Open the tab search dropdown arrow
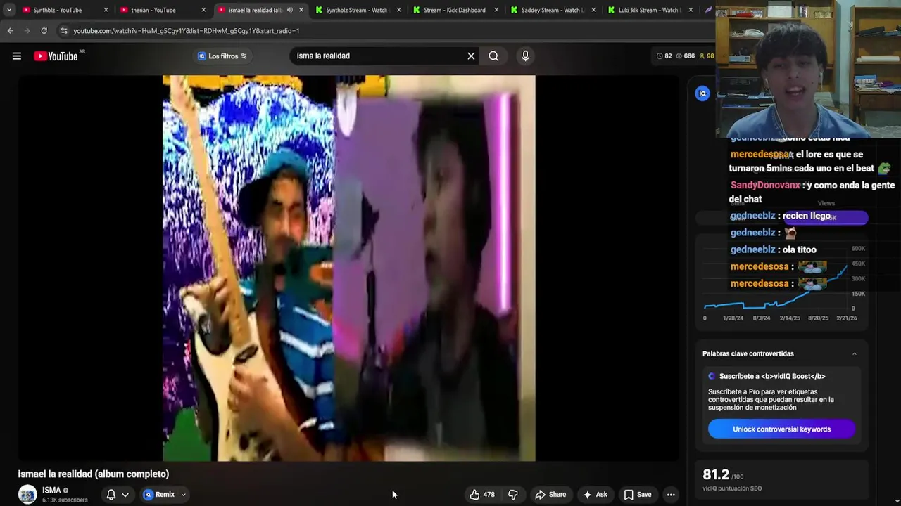This screenshot has height=506, width=901. tap(8, 10)
